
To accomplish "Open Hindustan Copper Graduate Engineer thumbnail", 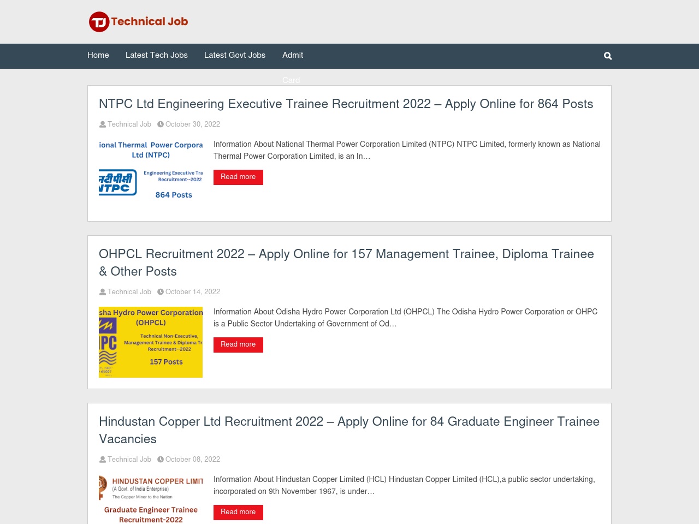I will click(151, 499).
